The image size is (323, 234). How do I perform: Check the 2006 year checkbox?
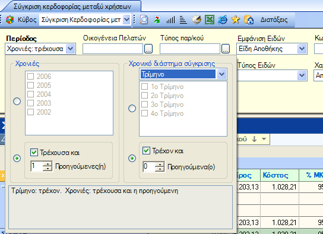coord(30,77)
